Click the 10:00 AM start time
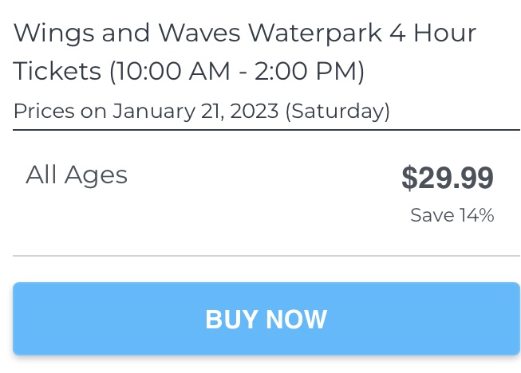Image resolution: width=521 pixels, height=373 pixels. click(166, 72)
